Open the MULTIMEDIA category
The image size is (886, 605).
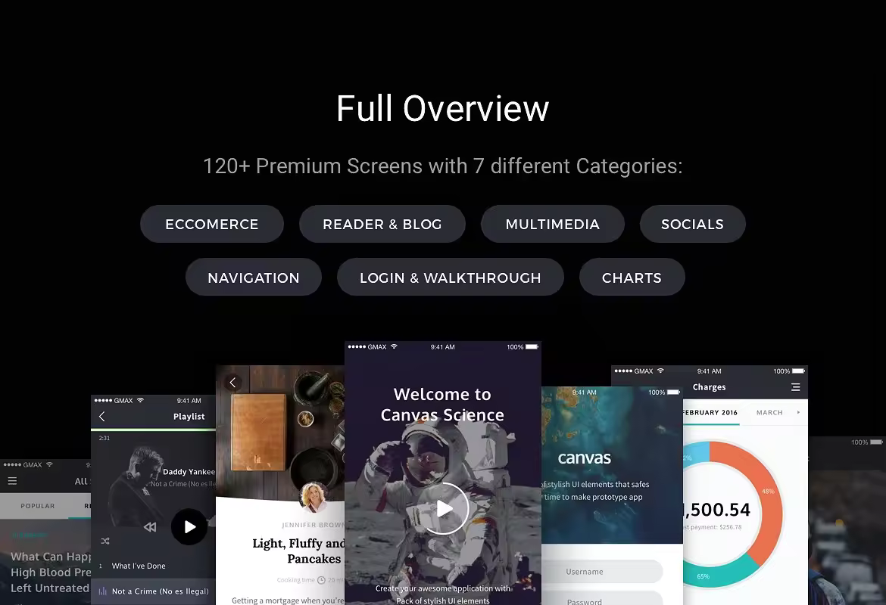(x=553, y=224)
